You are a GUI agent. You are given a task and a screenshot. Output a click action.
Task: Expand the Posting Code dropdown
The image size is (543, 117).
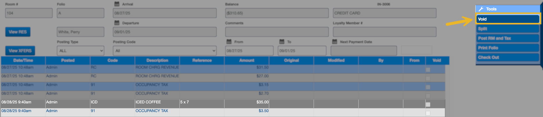pyautogui.click(x=164, y=51)
